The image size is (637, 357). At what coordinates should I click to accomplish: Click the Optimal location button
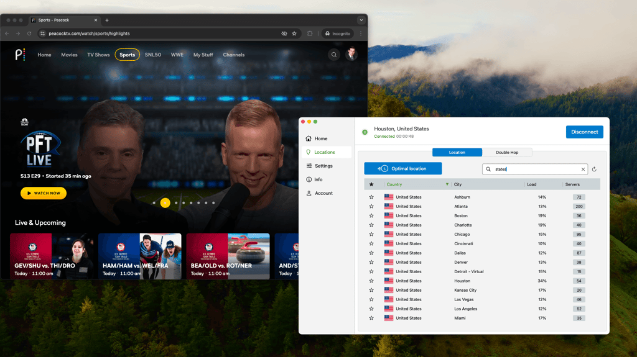(x=403, y=168)
